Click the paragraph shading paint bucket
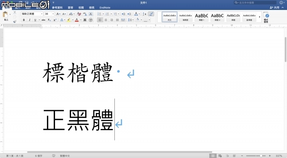This screenshot has height=158, width=287. (x=138, y=20)
